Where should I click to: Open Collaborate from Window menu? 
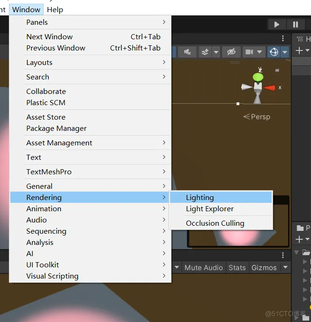(x=90, y=92)
